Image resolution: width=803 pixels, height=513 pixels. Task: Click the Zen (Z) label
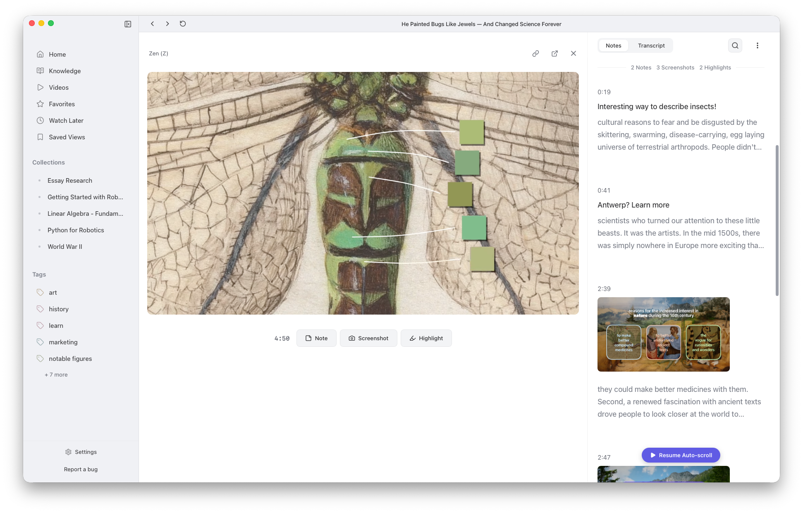tap(158, 53)
